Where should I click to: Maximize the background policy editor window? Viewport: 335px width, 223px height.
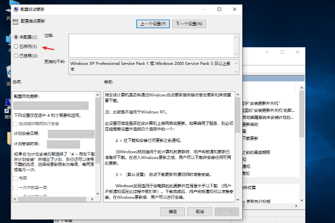point(282,52)
